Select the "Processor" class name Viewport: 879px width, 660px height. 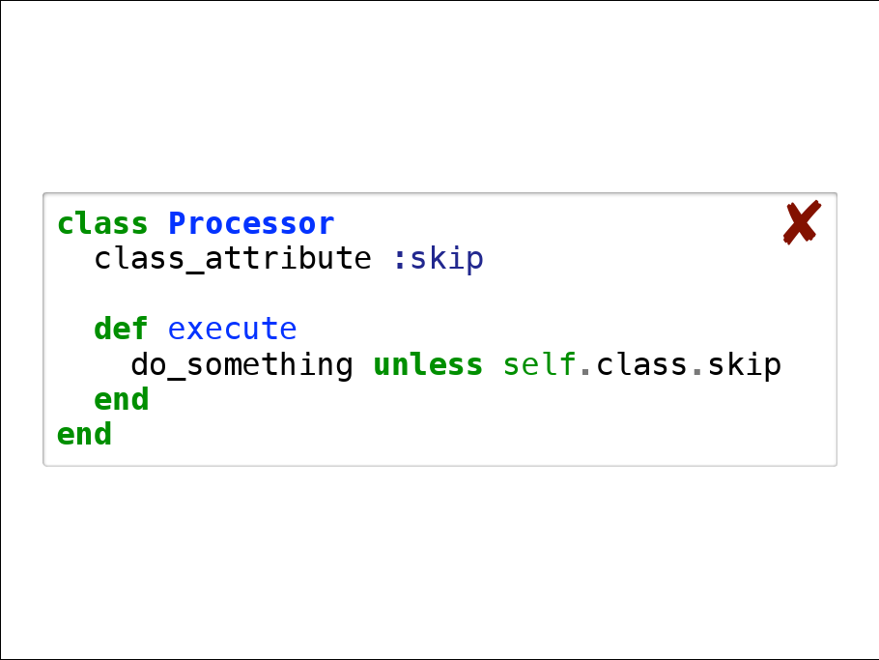[251, 223]
